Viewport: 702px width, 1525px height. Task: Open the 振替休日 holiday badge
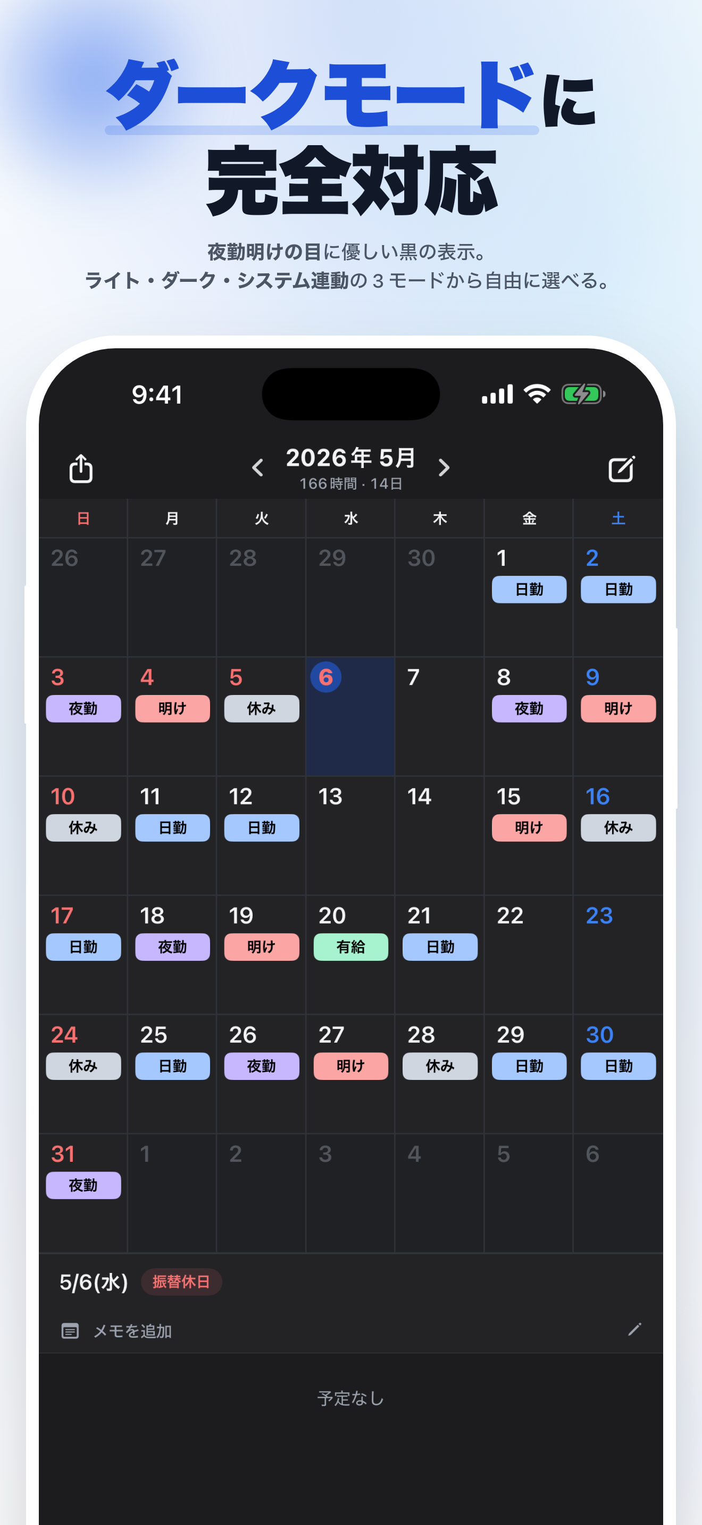[181, 1281]
